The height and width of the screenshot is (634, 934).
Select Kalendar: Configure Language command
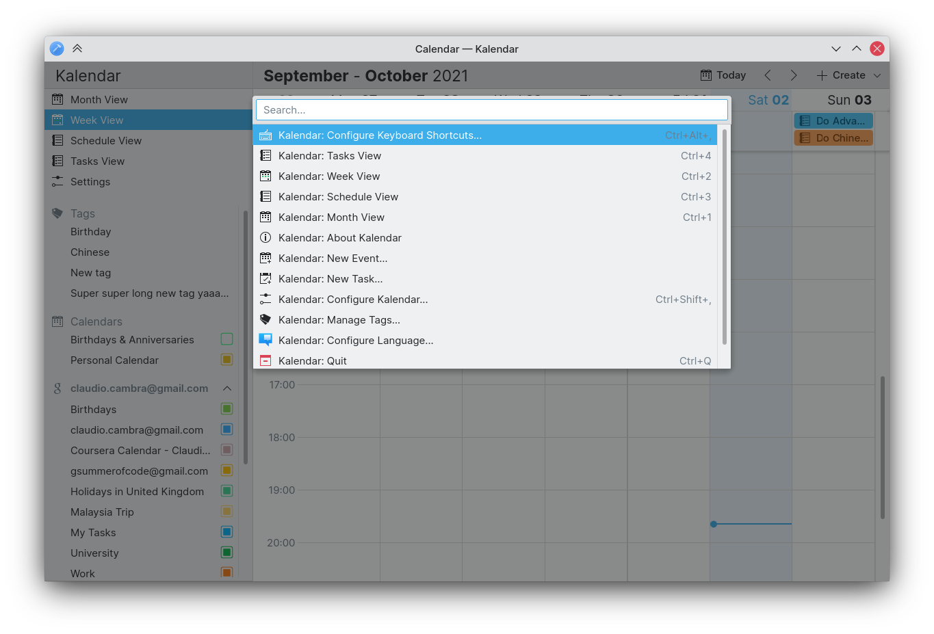pyautogui.click(x=485, y=341)
